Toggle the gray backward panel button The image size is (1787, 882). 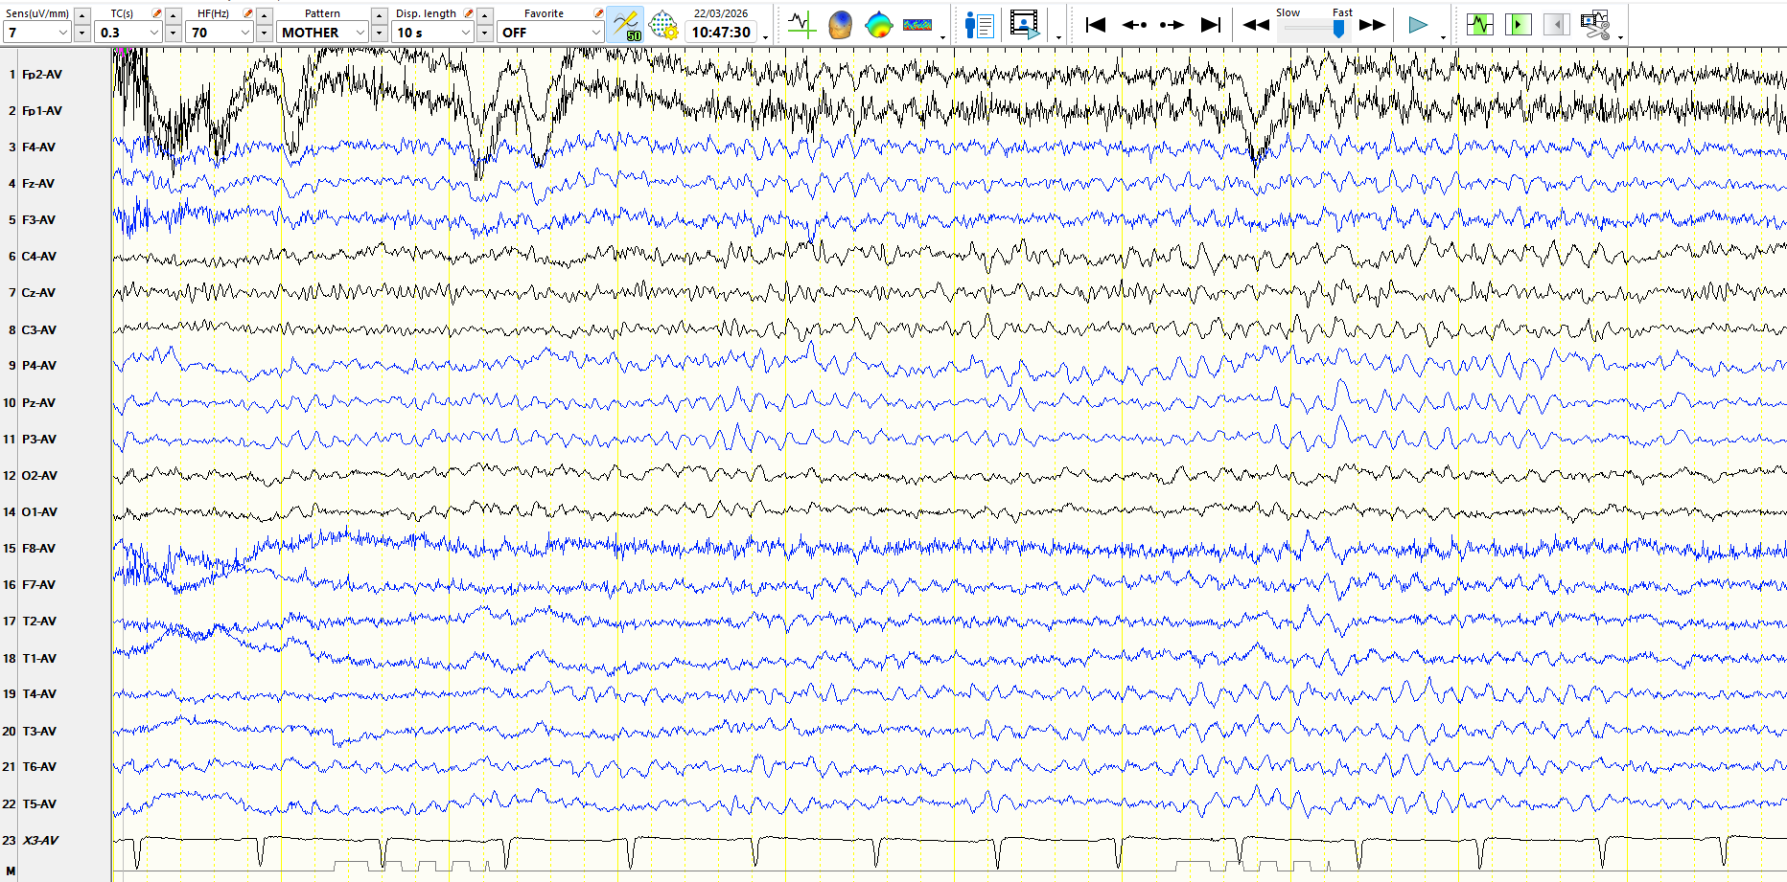(x=1557, y=25)
